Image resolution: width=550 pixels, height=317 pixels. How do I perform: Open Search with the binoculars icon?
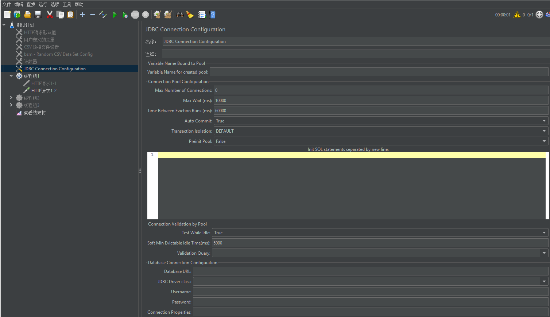pos(180,15)
